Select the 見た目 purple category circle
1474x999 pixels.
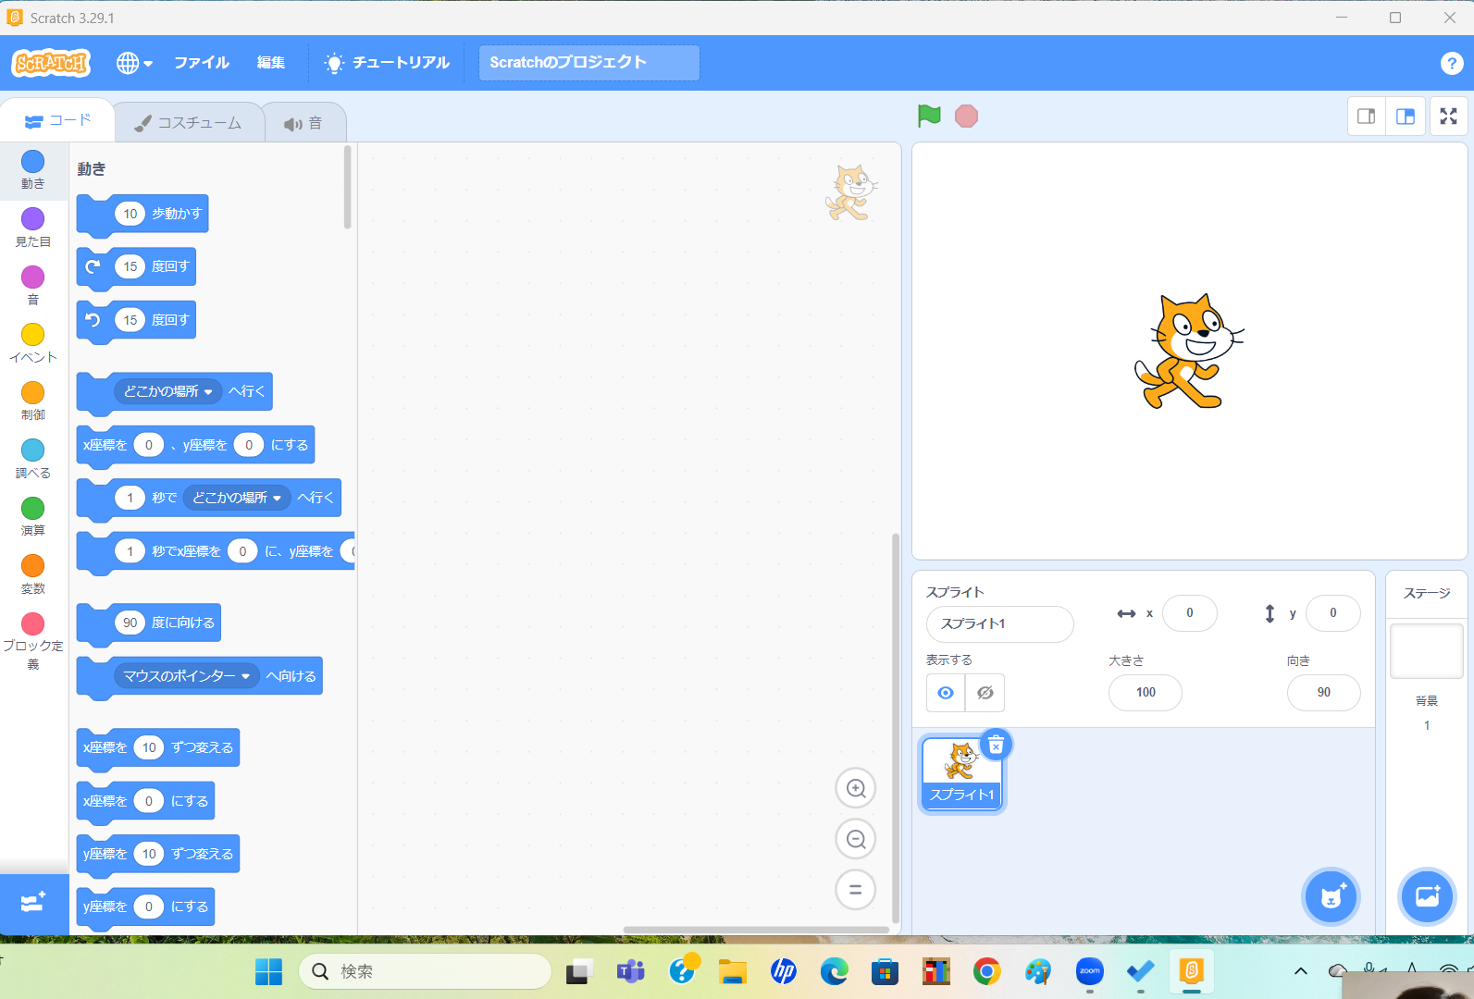pyautogui.click(x=33, y=219)
